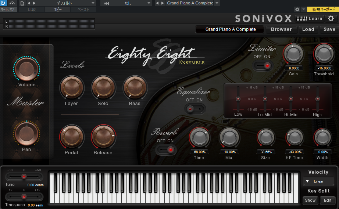Click the Hi-Mid EQ band slider
Image resolution: width=339 pixels, height=209 pixels.
[291, 99]
